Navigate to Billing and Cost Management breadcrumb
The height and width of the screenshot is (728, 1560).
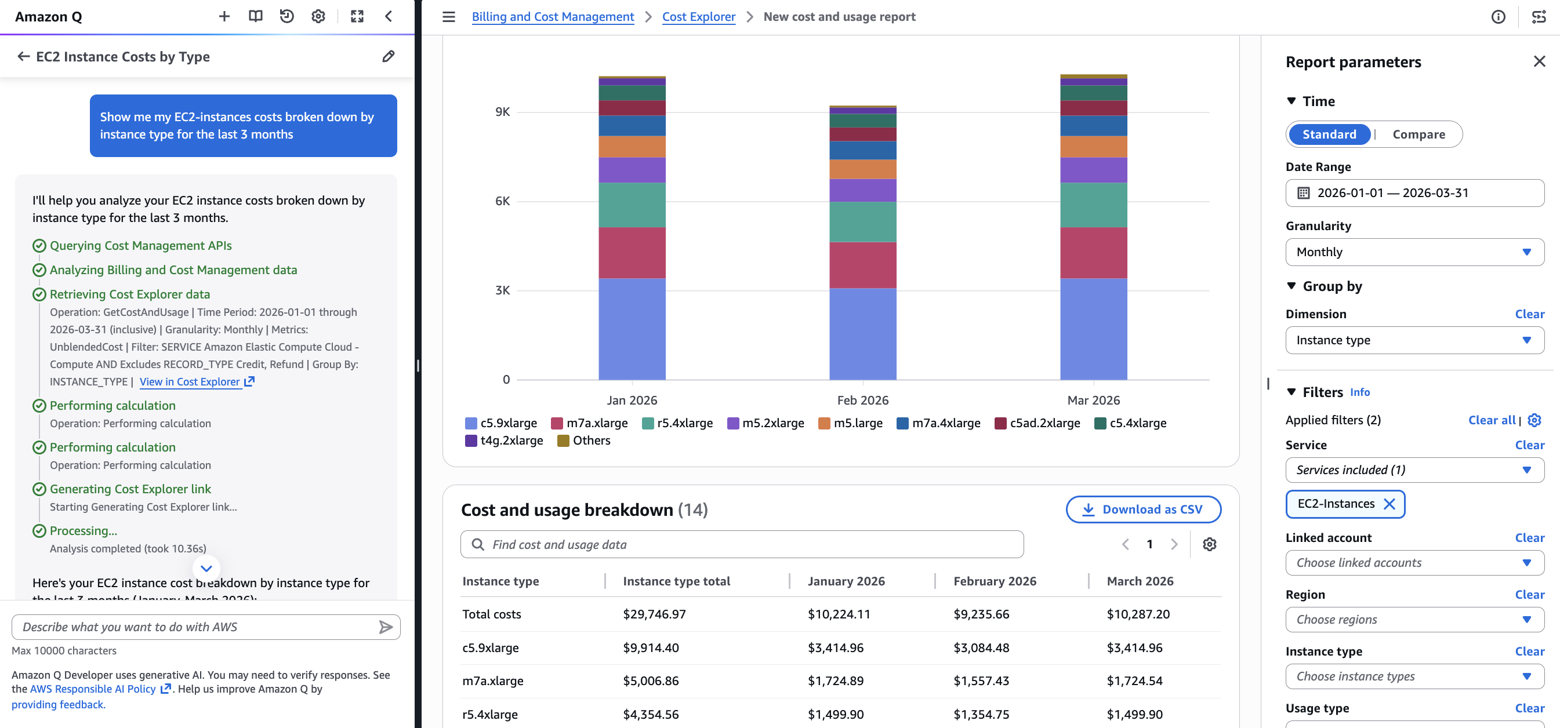click(x=552, y=16)
